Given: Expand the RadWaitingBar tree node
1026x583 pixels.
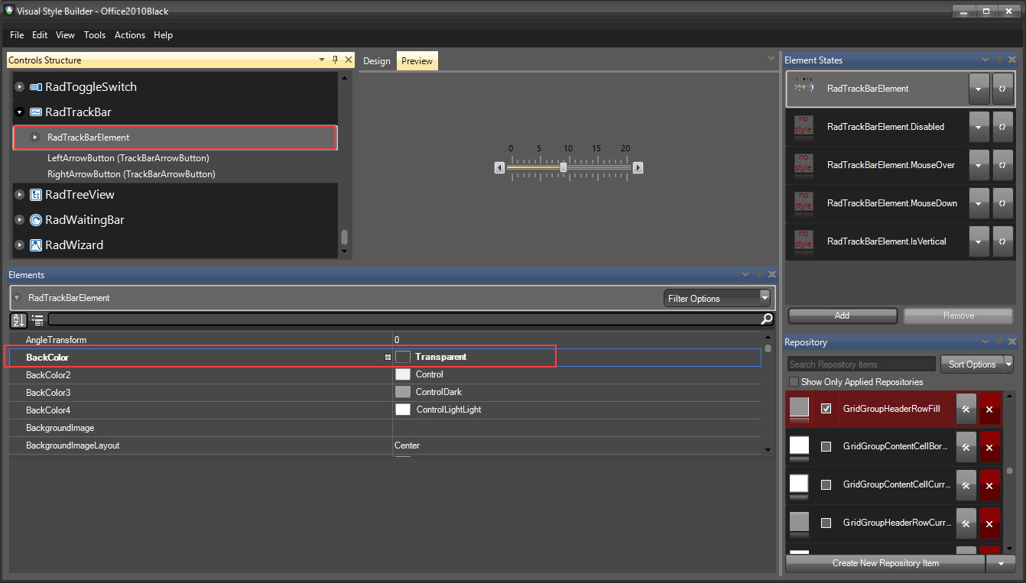Looking at the screenshot, I should pyautogui.click(x=20, y=220).
